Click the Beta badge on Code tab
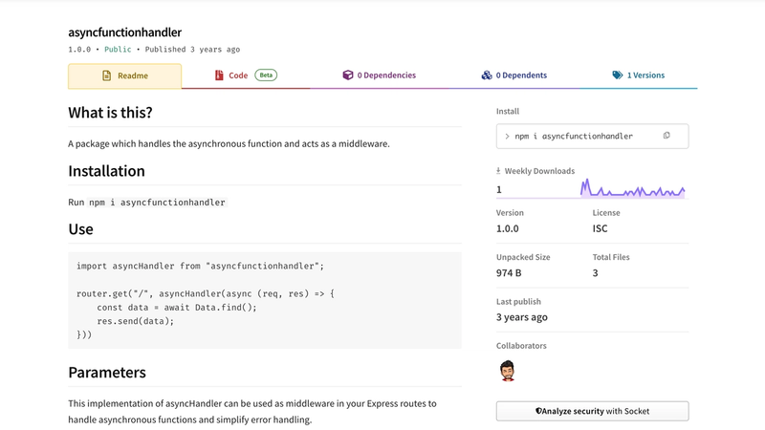The height and width of the screenshot is (430, 765). (x=266, y=75)
